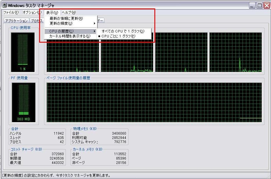Click the プロセス count 42
The width and height of the screenshot is (271, 179).
coord(62,142)
